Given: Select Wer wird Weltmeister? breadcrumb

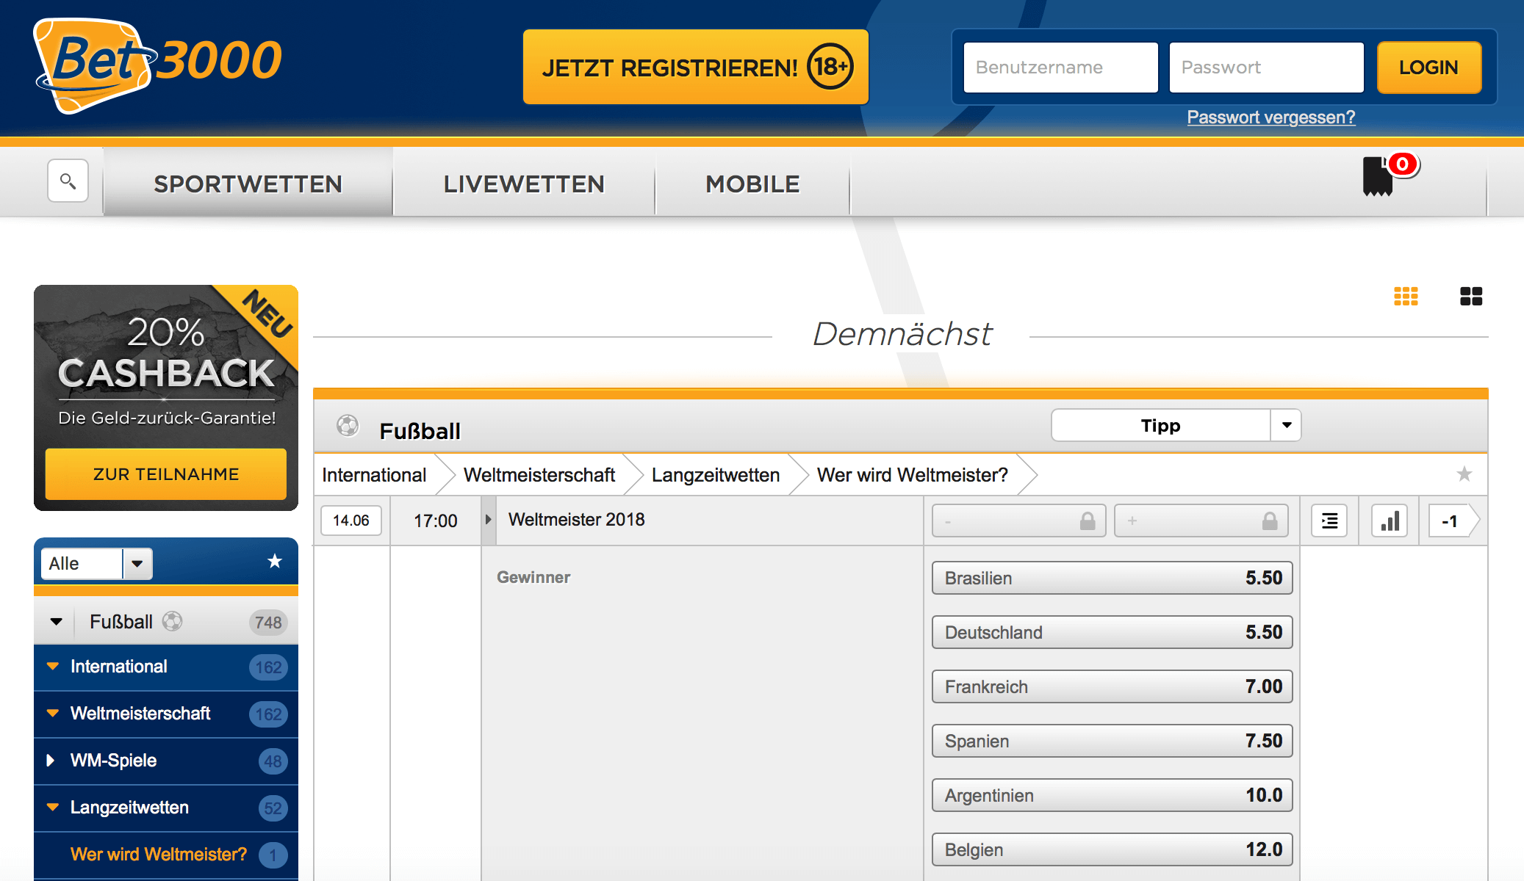Looking at the screenshot, I should [913, 475].
